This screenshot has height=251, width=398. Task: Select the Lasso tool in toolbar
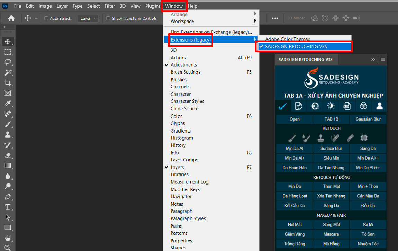click(x=8, y=62)
